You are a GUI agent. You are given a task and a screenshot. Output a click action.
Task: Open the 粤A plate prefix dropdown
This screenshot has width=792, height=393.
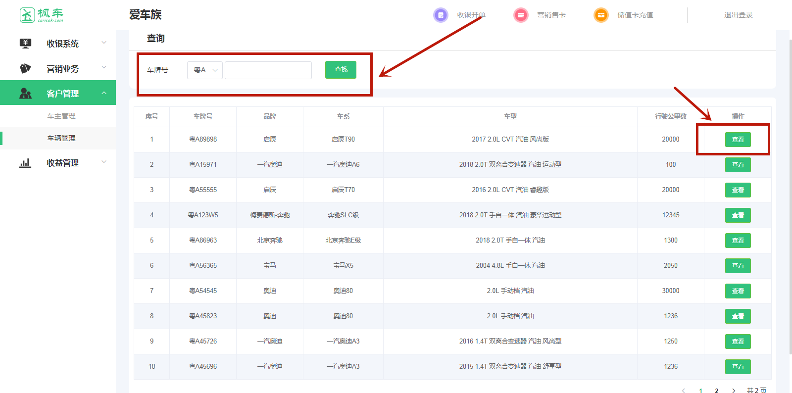205,70
